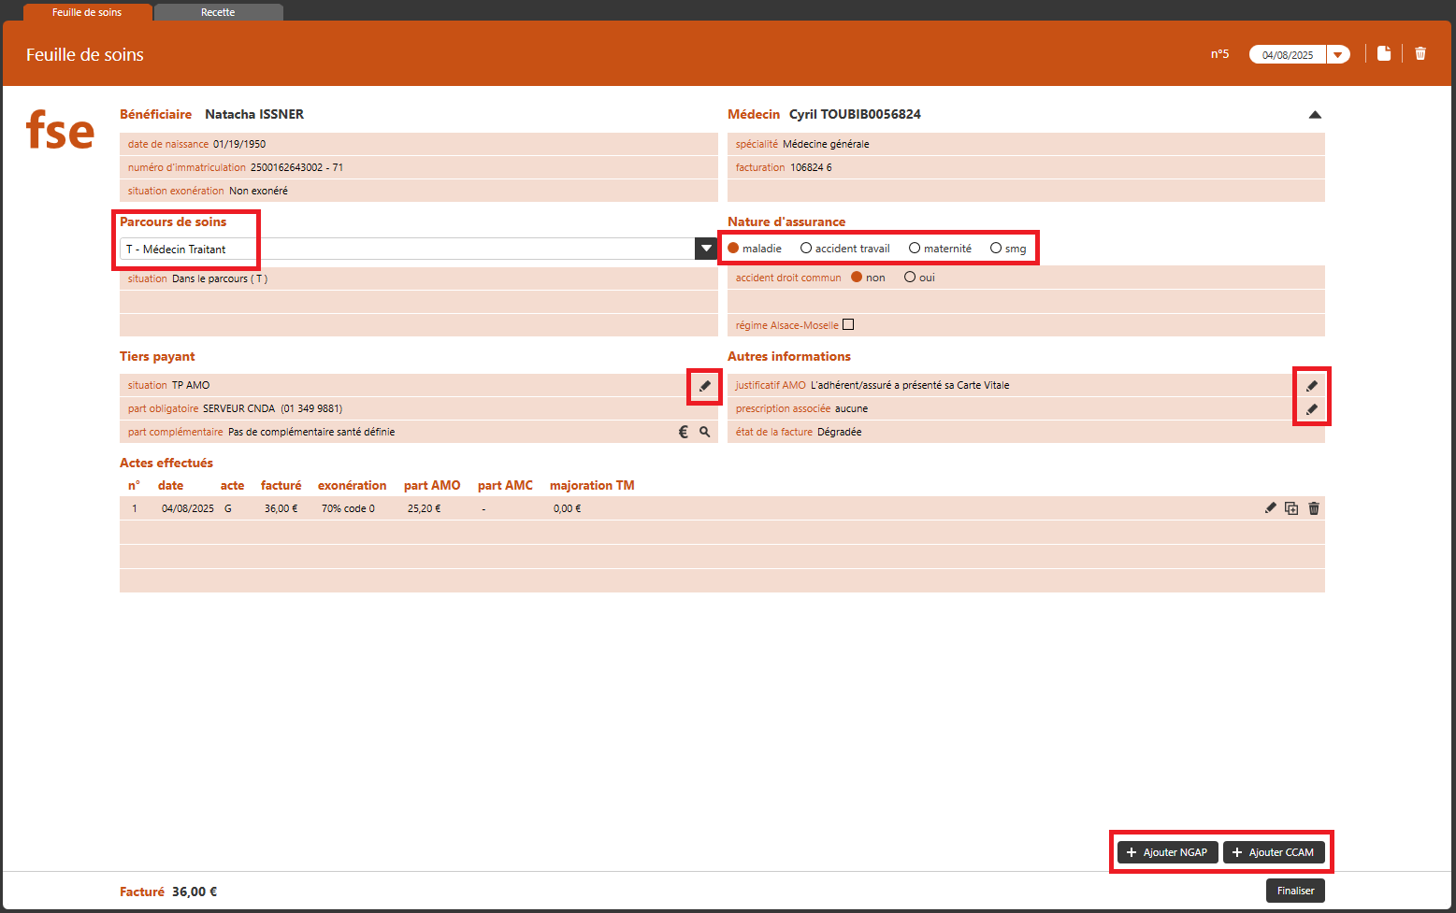Image resolution: width=1456 pixels, height=913 pixels.
Task: Click the document icon in the header
Action: tap(1384, 54)
